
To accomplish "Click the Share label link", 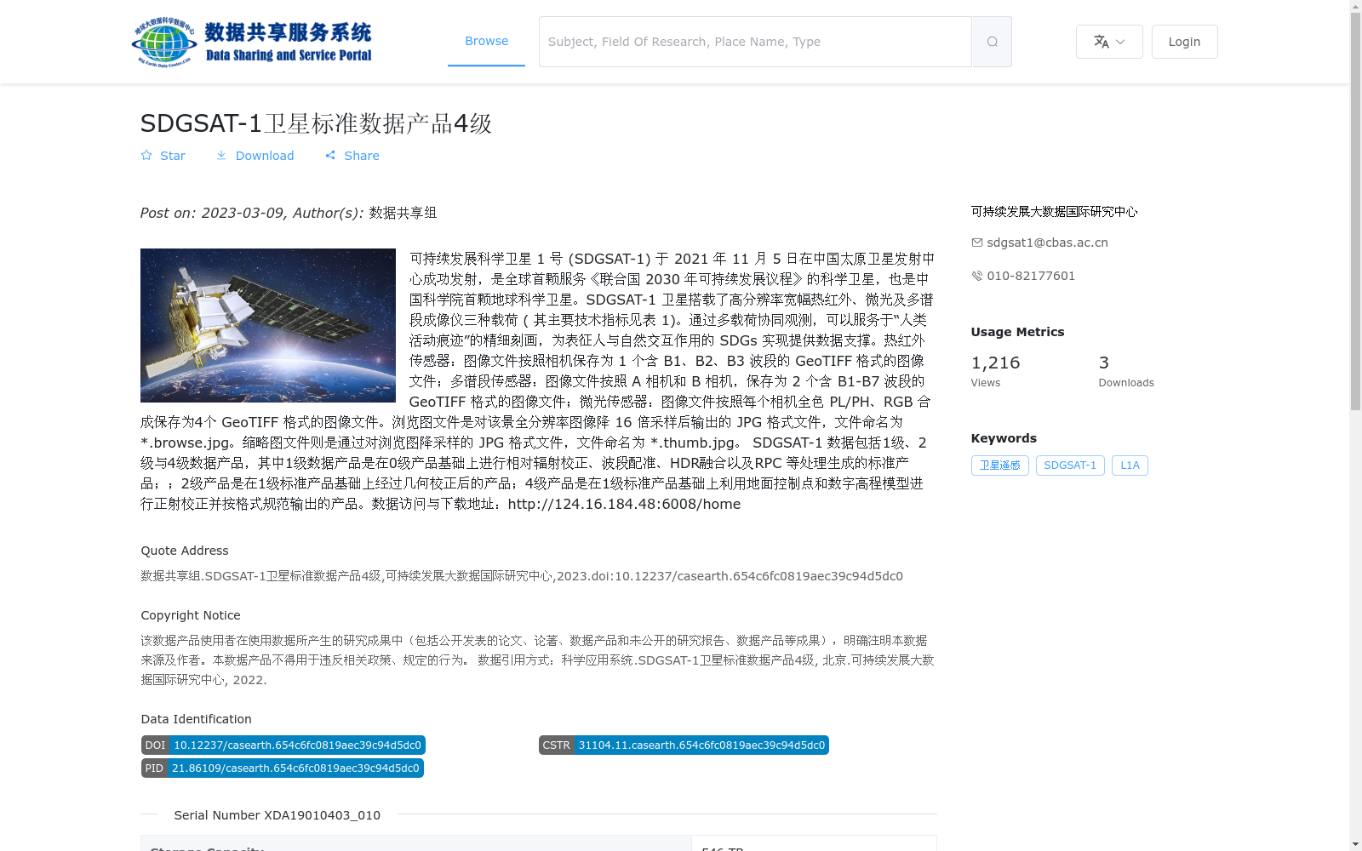I will [362, 156].
